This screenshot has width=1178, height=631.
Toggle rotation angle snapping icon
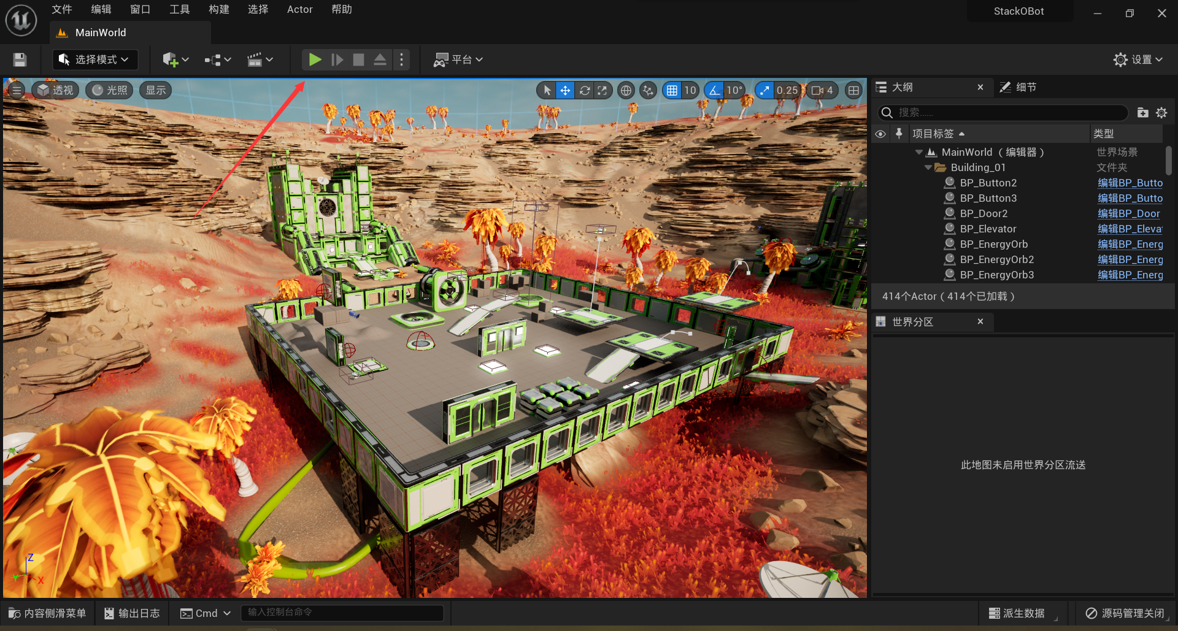(714, 90)
